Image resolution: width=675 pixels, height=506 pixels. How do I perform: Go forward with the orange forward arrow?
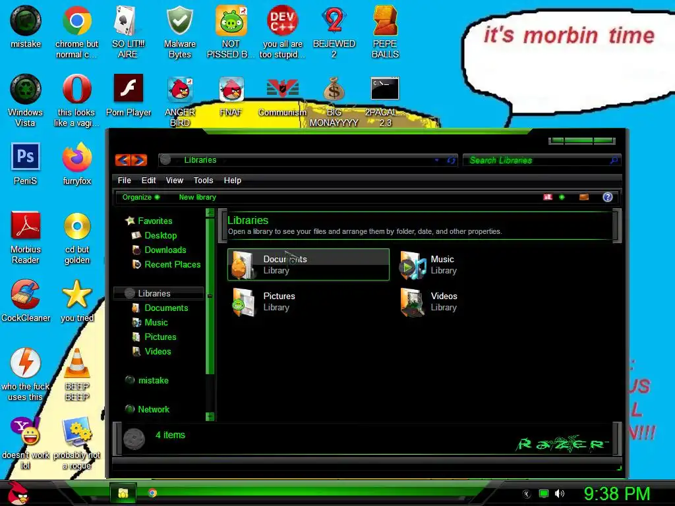pyautogui.click(x=139, y=160)
